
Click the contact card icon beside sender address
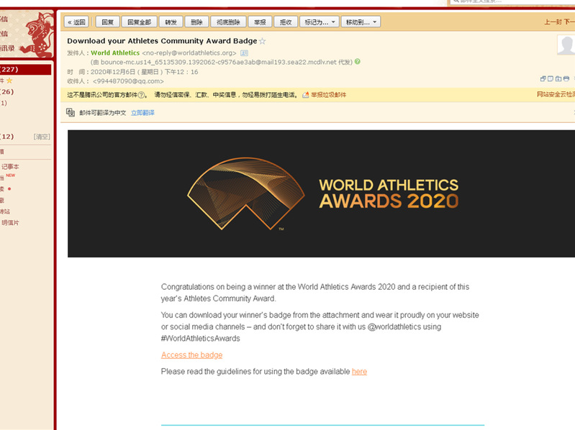pos(244,53)
